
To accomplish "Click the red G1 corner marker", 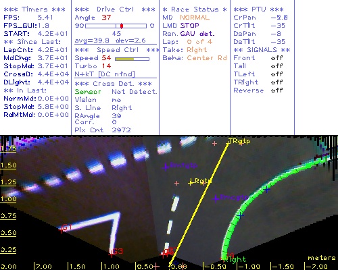I will point(62,230).
